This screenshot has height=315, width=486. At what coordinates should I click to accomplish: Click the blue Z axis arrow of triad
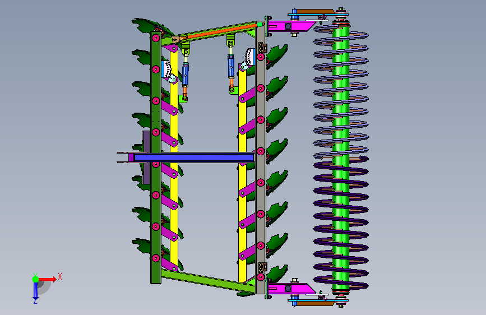[35, 291]
